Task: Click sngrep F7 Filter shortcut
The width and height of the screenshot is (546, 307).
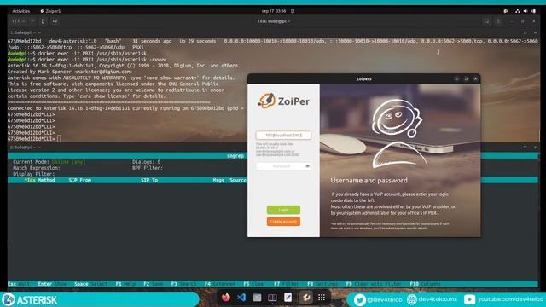Action: (287, 284)
